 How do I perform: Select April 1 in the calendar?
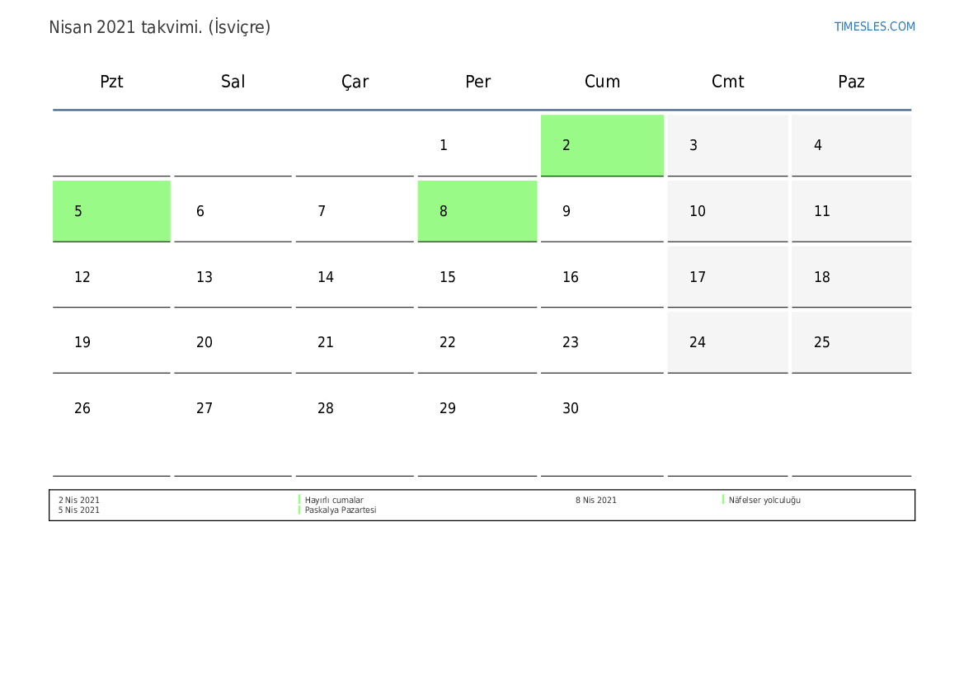477,145
